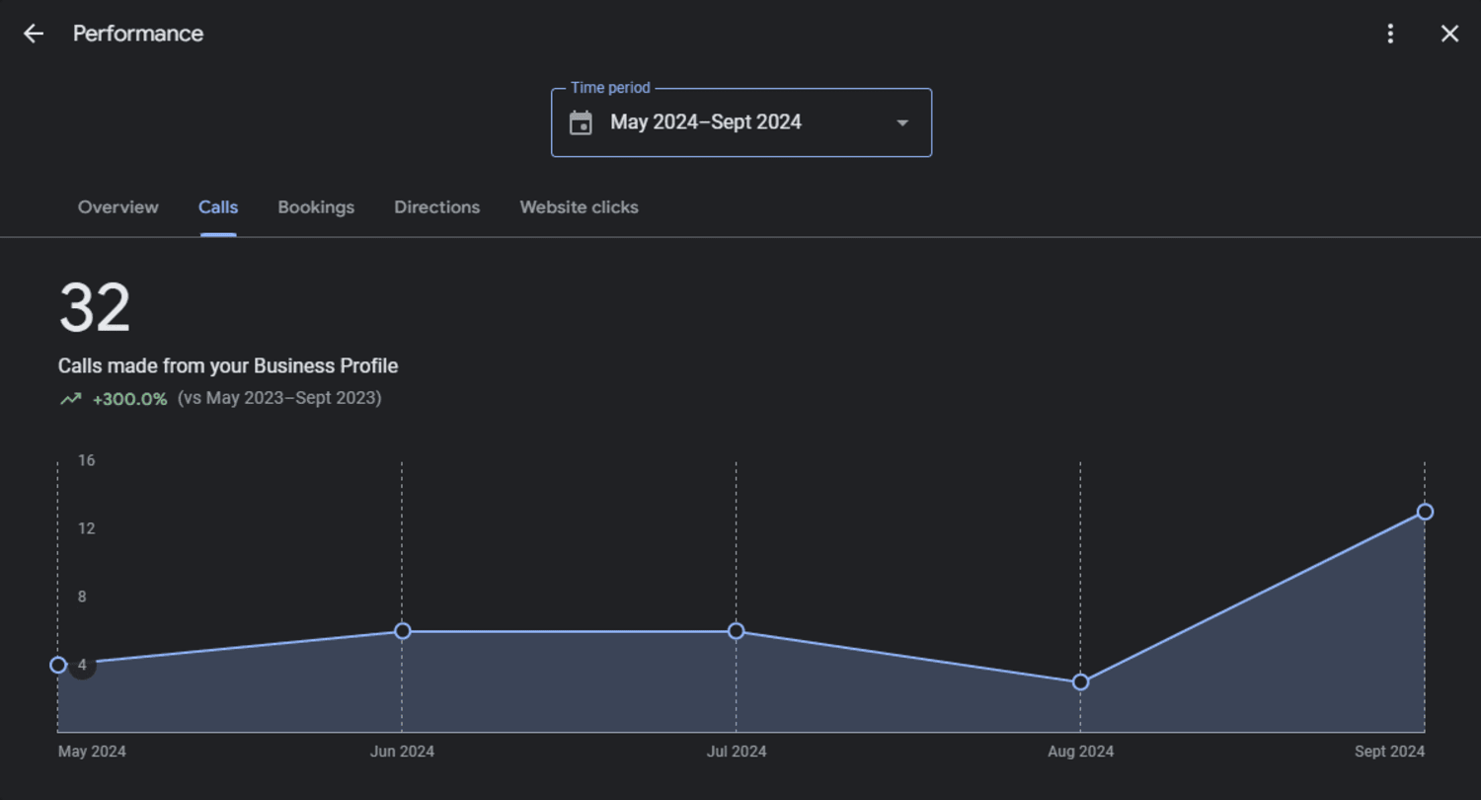
Task: Switch to the Overview tab
Action: (x=118, y=207)
